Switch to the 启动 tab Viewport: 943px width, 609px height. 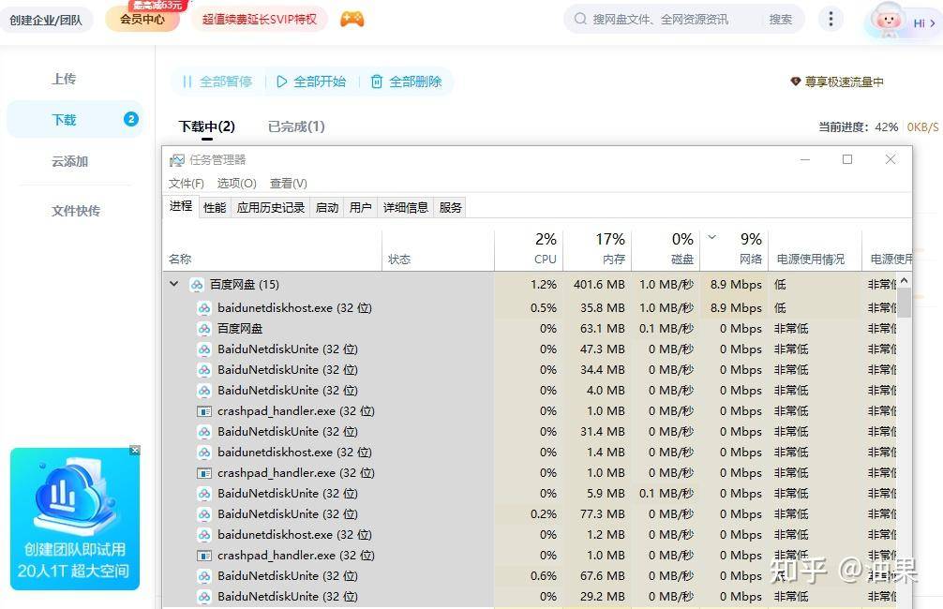tap(327, 207)
